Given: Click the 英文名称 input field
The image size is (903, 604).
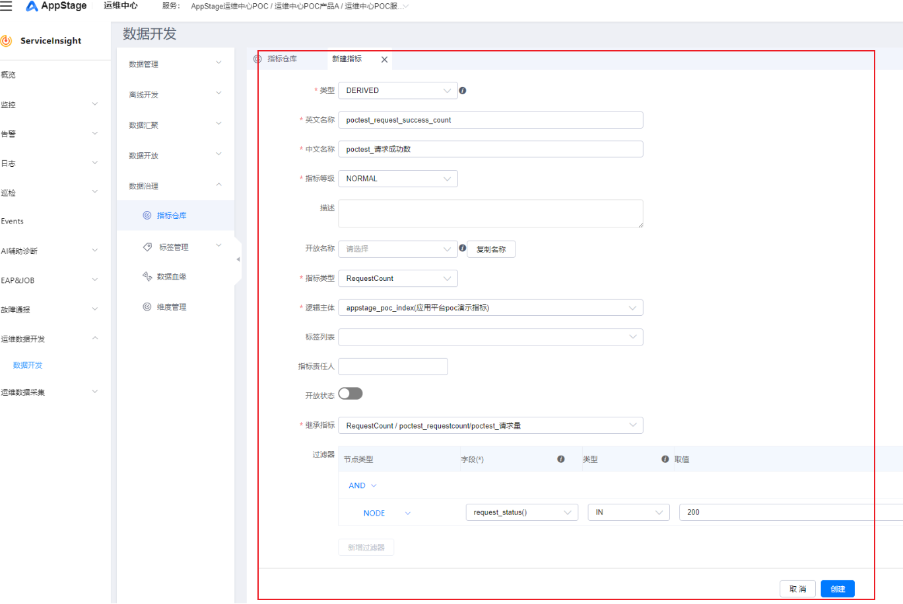Looking at the screenshot, I should [490, 120].
